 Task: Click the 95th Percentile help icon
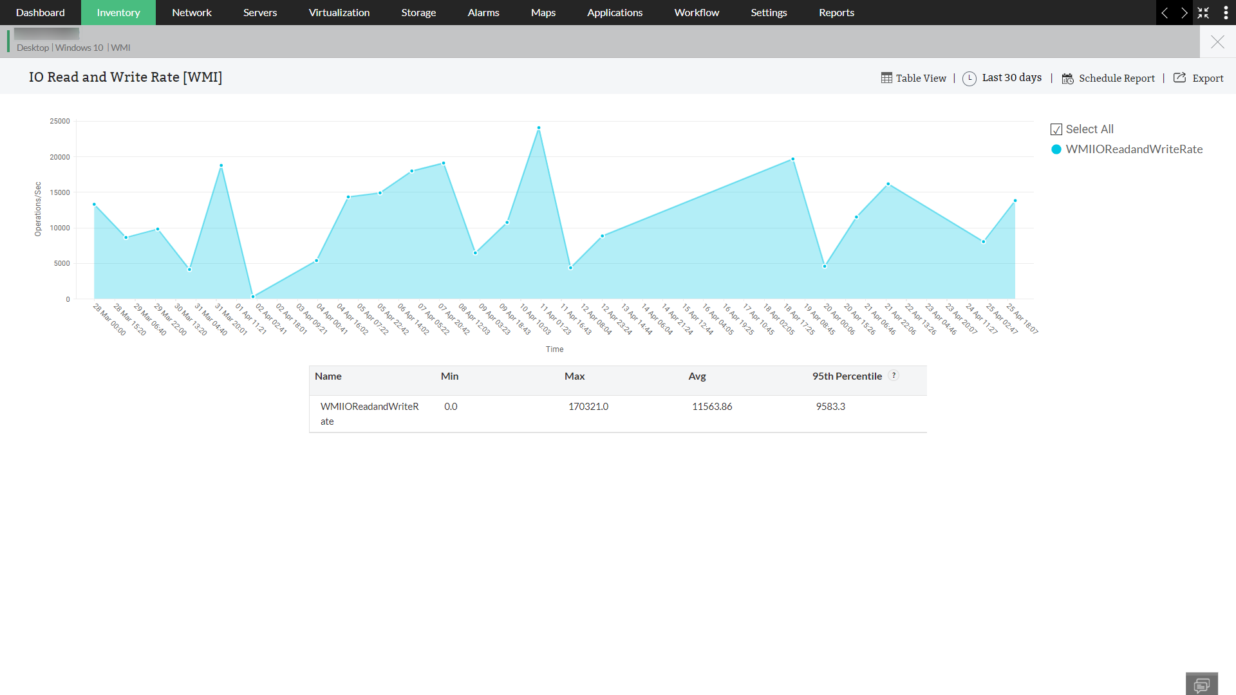point(894,376)
